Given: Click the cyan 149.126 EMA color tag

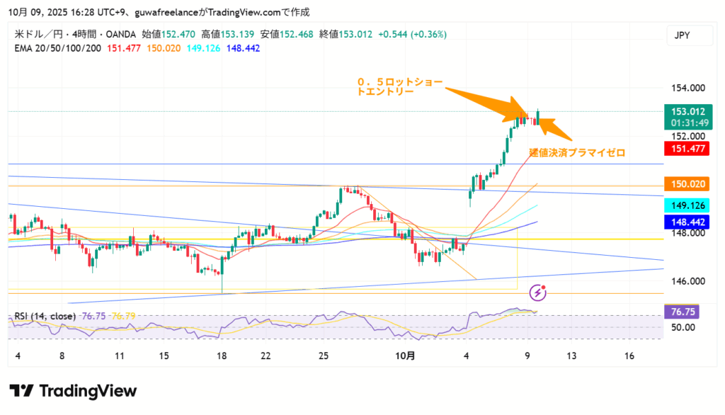Looking at the screenshot, I should [x=687, y=205].
